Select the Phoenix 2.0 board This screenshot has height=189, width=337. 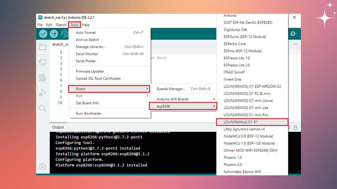coord(252,165)
